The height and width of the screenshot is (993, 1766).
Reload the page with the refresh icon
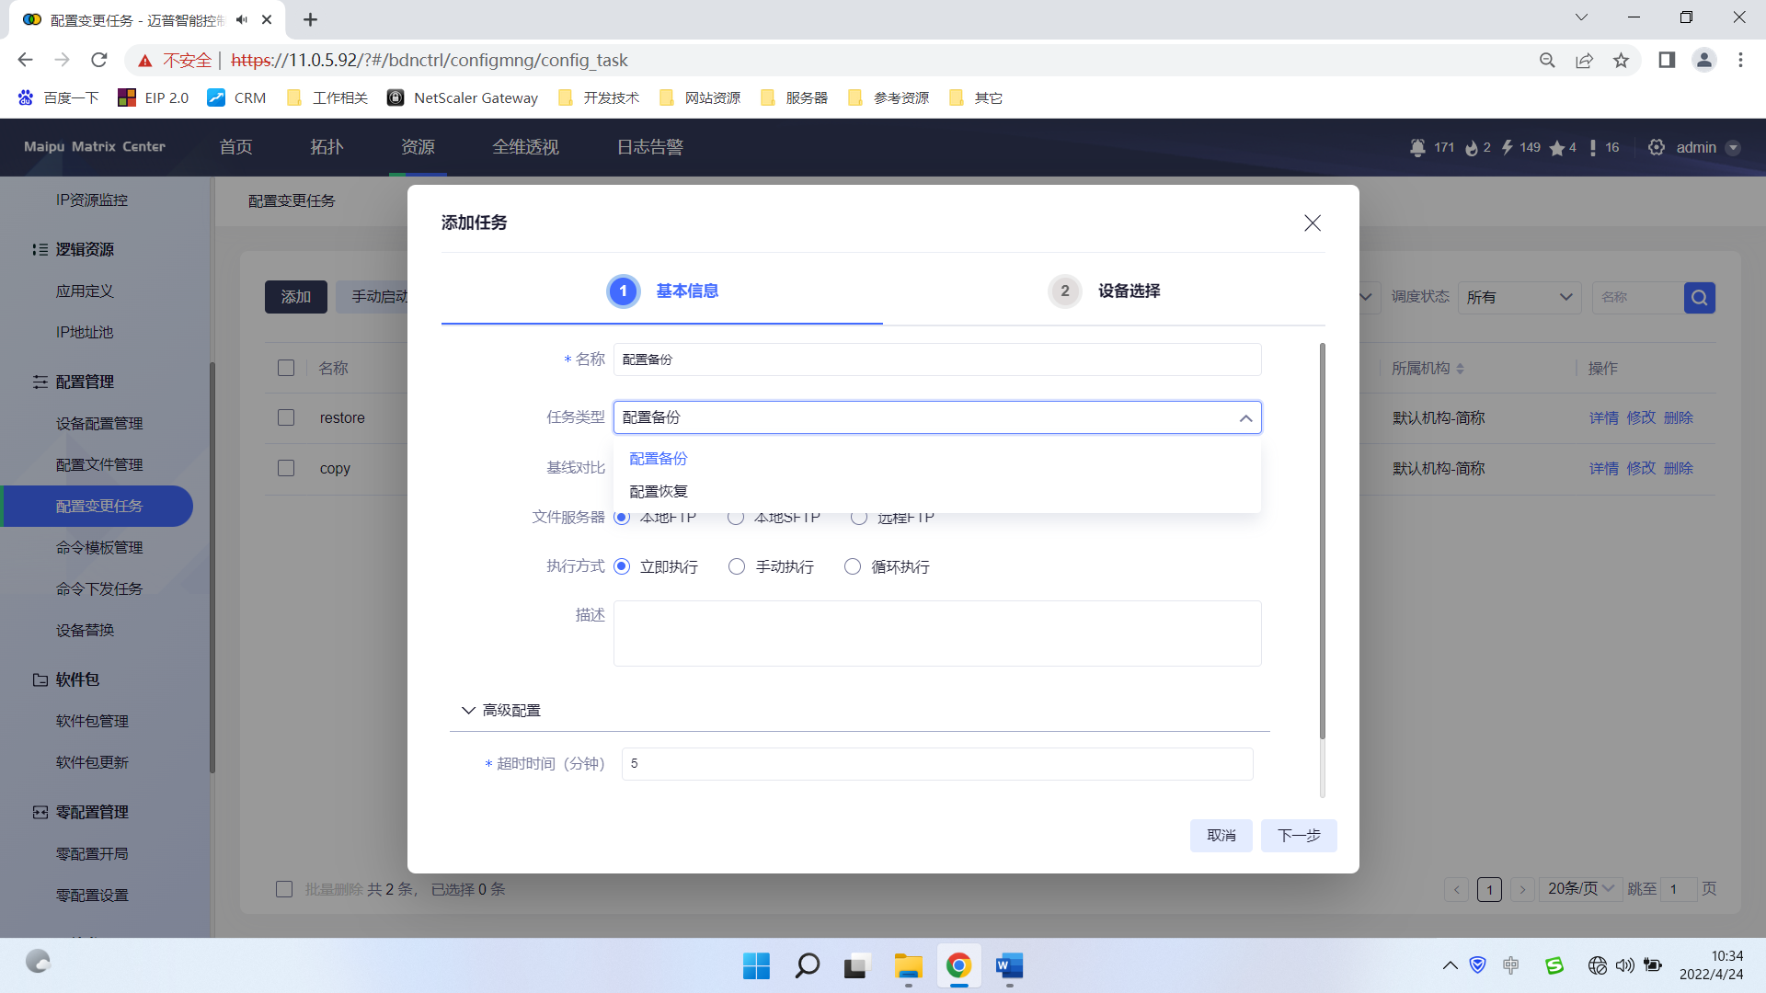click(x=99, y=60)
